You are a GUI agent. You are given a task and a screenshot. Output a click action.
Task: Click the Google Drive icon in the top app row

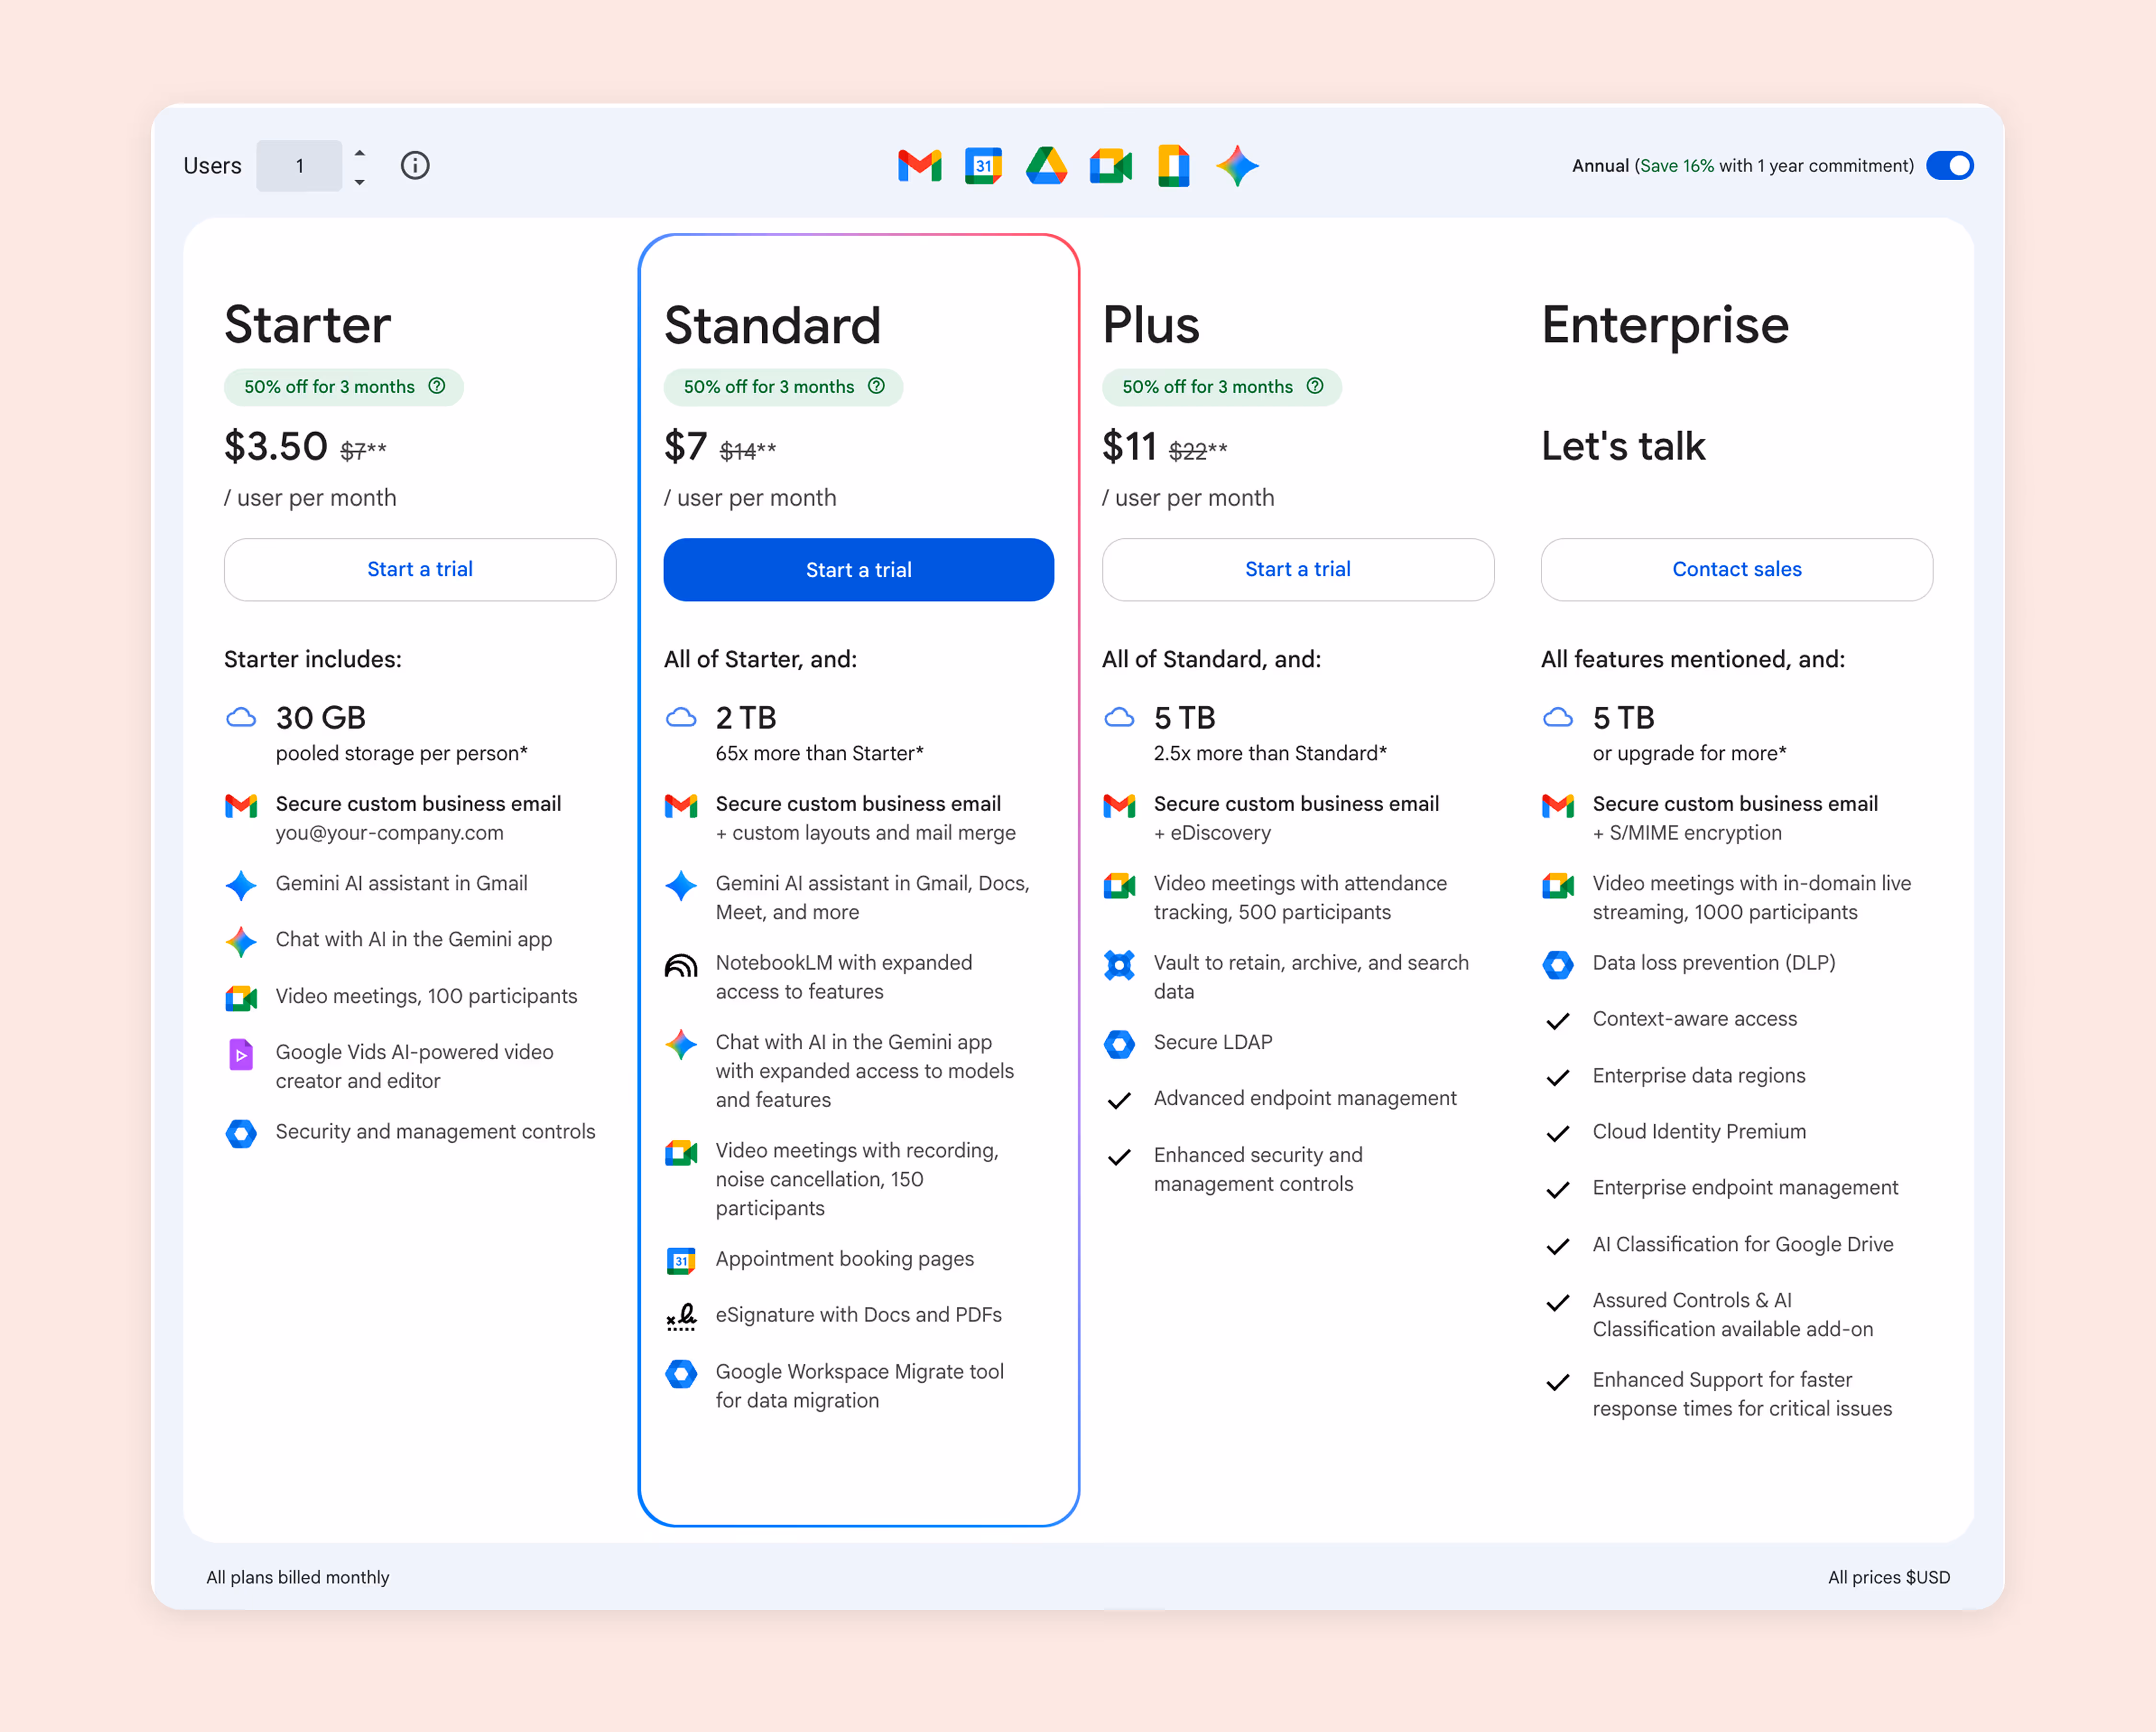tap(1046, 166)
